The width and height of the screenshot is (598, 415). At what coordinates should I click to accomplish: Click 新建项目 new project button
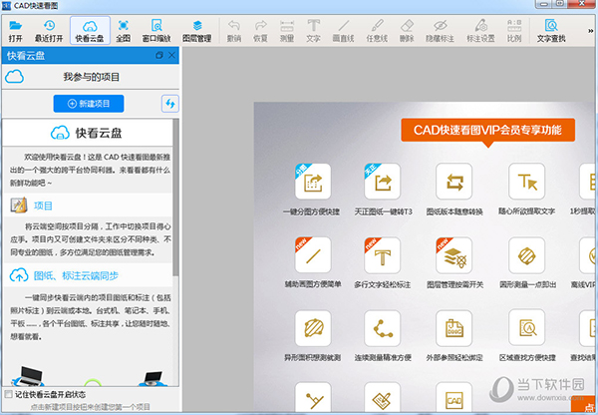tap(89, 104)
